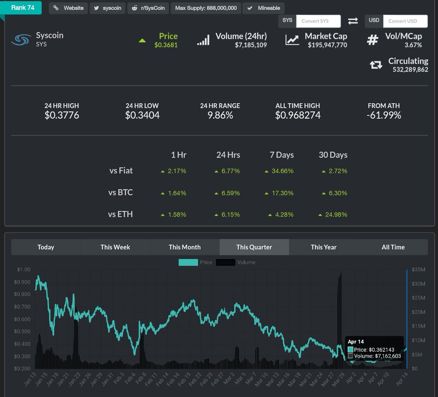Open the Website link button
Image resolution: width=438 pixels, height=397 pixels.
click(68, 8)
